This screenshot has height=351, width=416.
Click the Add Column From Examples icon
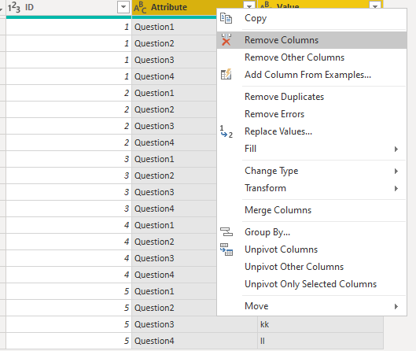click(x=226, y=74)
